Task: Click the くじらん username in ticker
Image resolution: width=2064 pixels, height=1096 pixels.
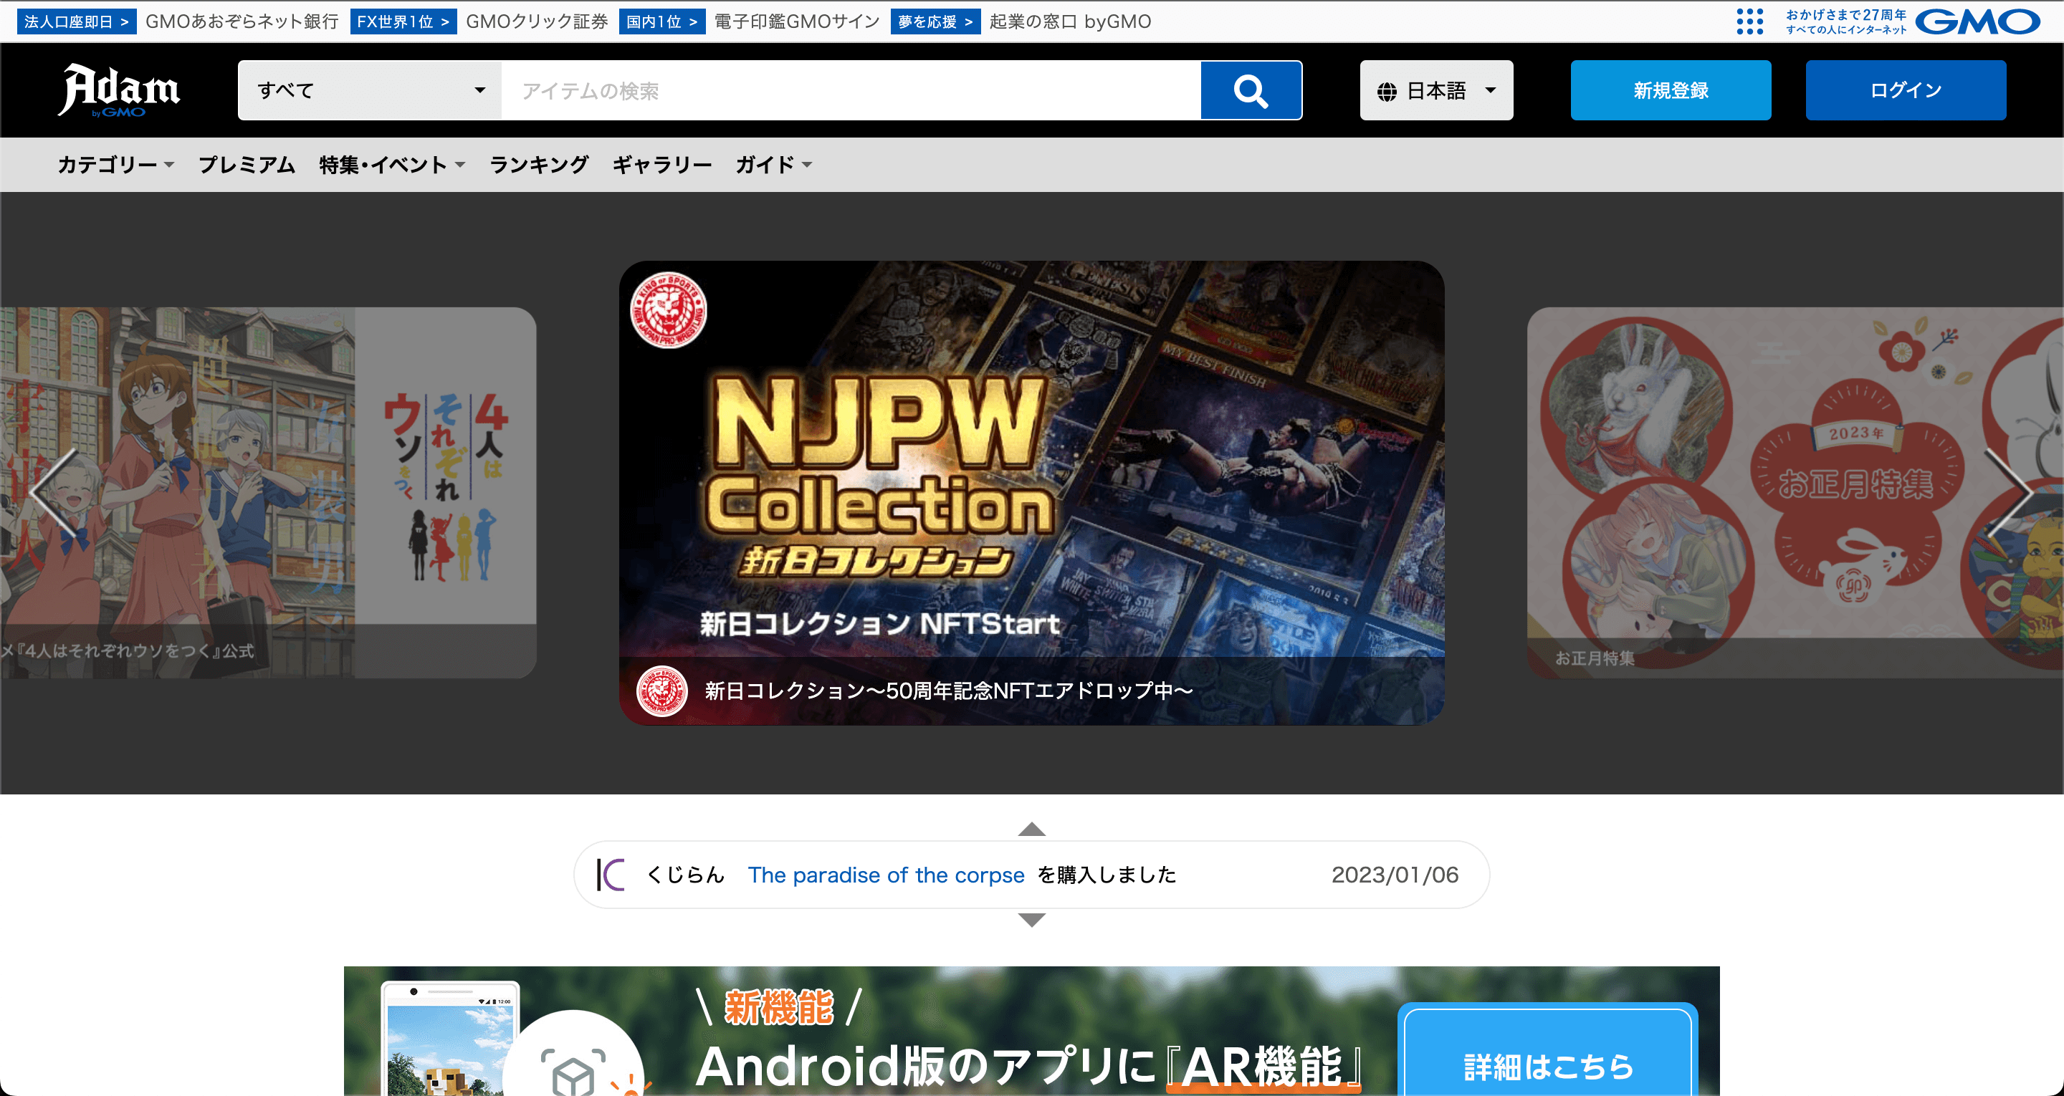Action: tap(685, 875)
